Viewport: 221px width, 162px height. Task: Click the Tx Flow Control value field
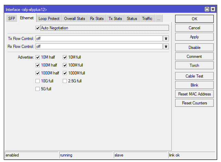point(99,39)
